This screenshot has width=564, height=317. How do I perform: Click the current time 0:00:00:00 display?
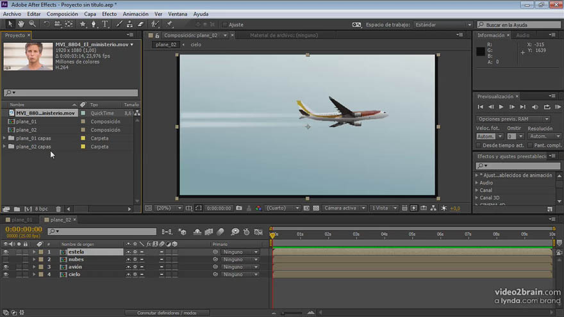click(24, 229)
